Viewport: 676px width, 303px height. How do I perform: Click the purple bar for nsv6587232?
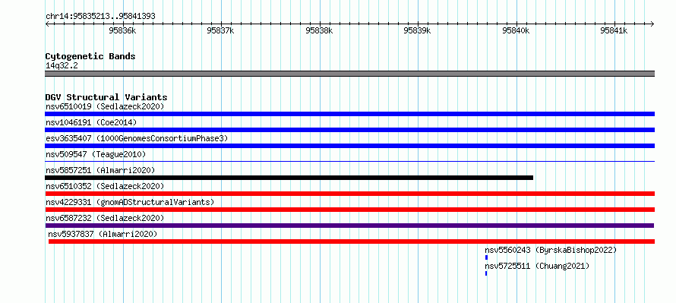coord(349,226)
